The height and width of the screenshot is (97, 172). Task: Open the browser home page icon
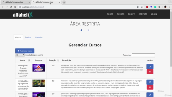pyautogui.click(x=15, y=7)
